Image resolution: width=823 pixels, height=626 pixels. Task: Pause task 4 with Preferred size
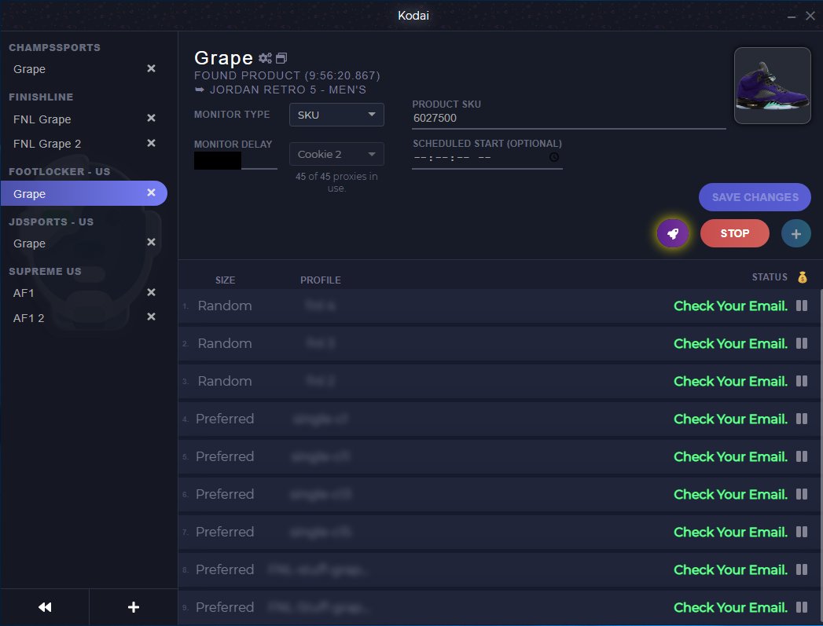tap(802, 419)
